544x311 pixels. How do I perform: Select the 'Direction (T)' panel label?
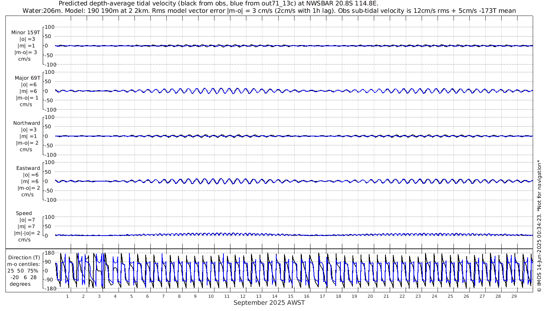click(x=24, y=257)
